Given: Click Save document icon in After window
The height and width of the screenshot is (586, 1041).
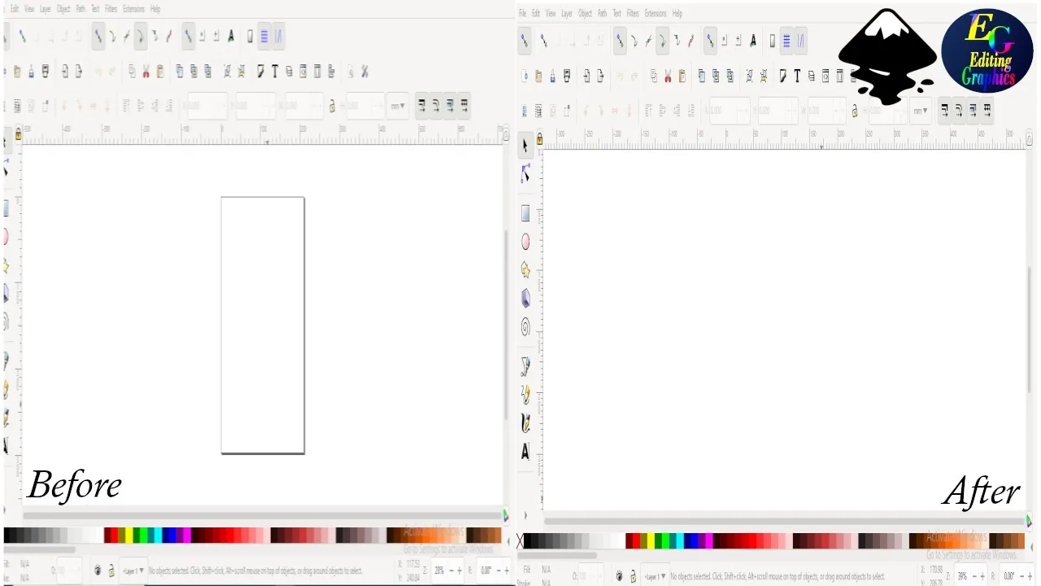Looking at the screenshot, I should (x=552, y=77).
